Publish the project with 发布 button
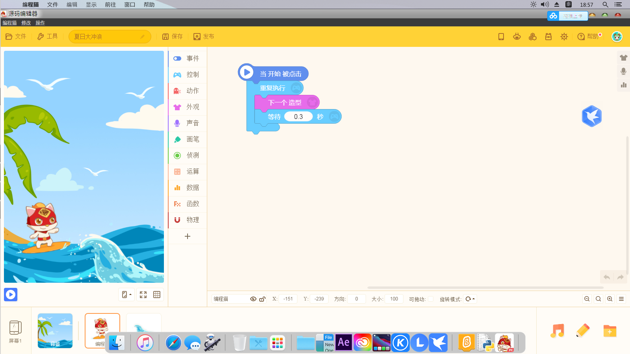The height and width of the screenshot is (354, 630). 204,37
